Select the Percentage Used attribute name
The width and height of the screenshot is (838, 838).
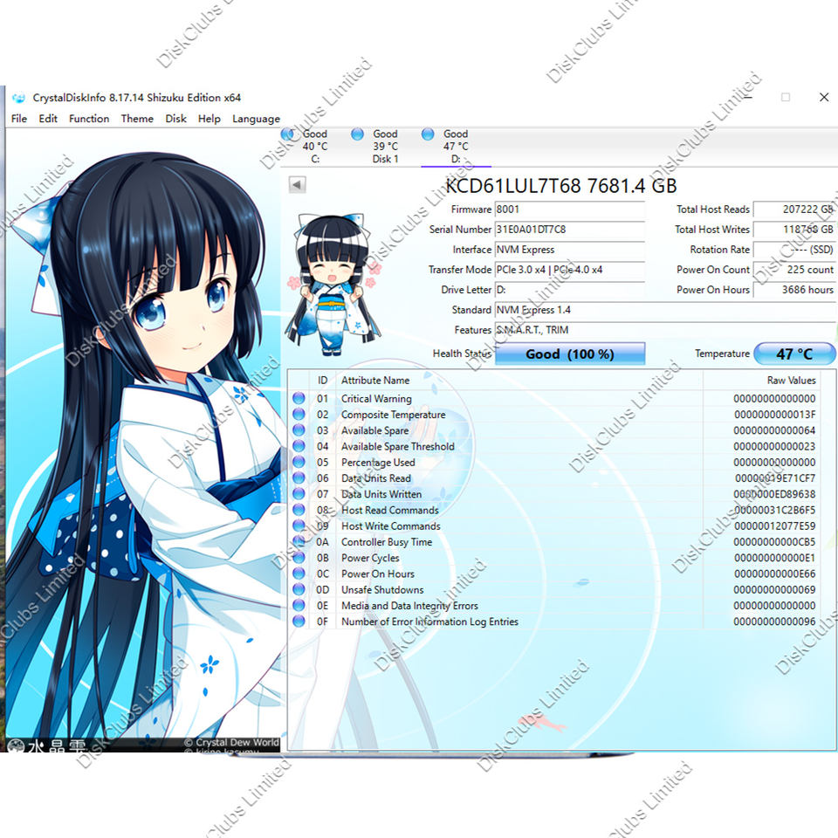coord(378,463)
